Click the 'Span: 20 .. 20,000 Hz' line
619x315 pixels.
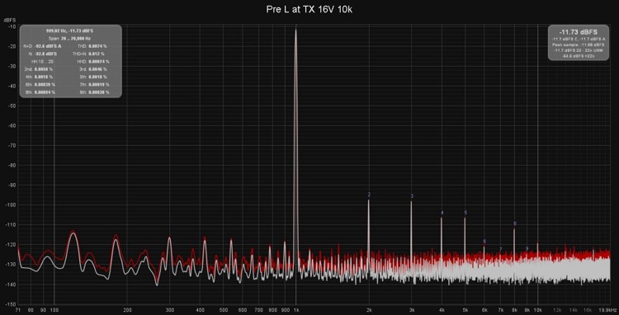pyautogui.click(x=70, y=38)
